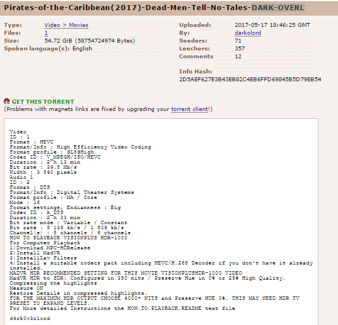Click the d4rk0v3r1ord signature text
Screen dimensions: 338x325
coord(30,318)
